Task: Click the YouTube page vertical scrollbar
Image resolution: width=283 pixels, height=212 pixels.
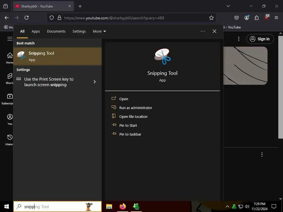Action: [x=281, y=88]
